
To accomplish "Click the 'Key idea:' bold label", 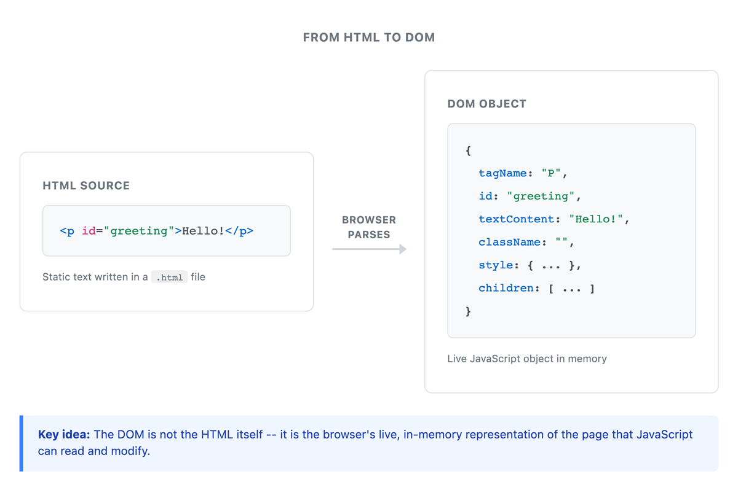I will [64, 435].
